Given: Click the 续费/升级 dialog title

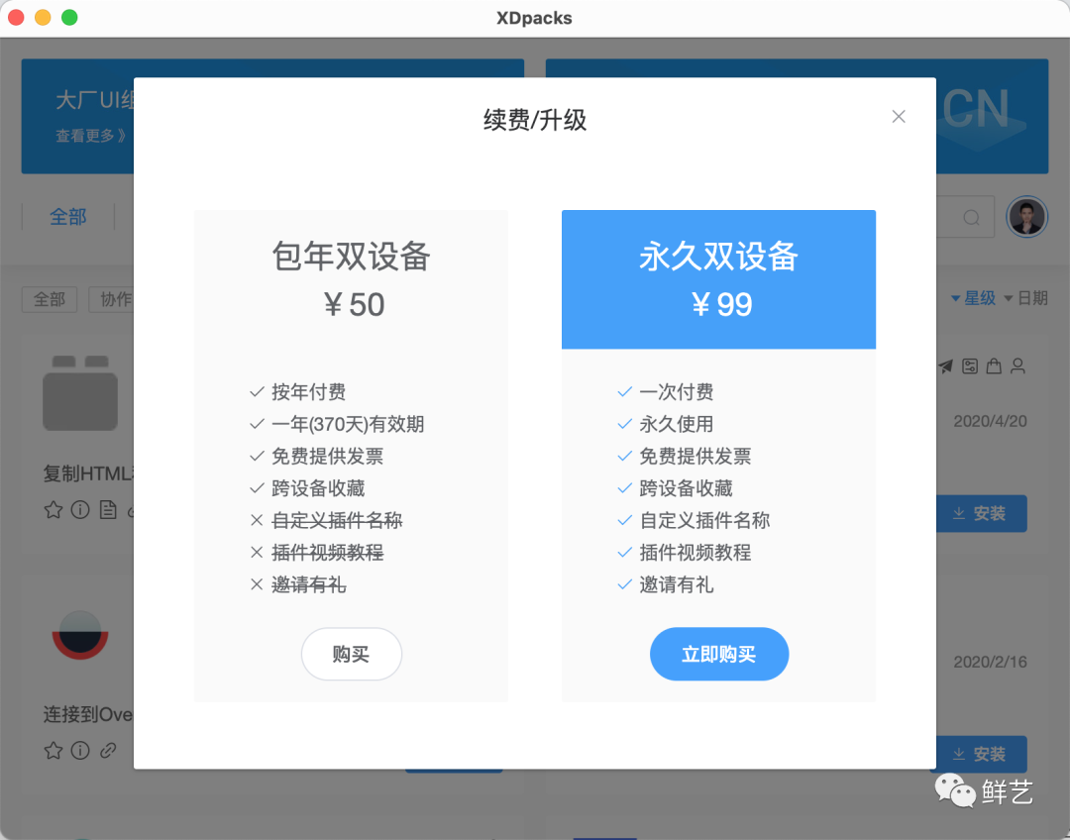Looking at the screenshot, I should coord(535,120).
